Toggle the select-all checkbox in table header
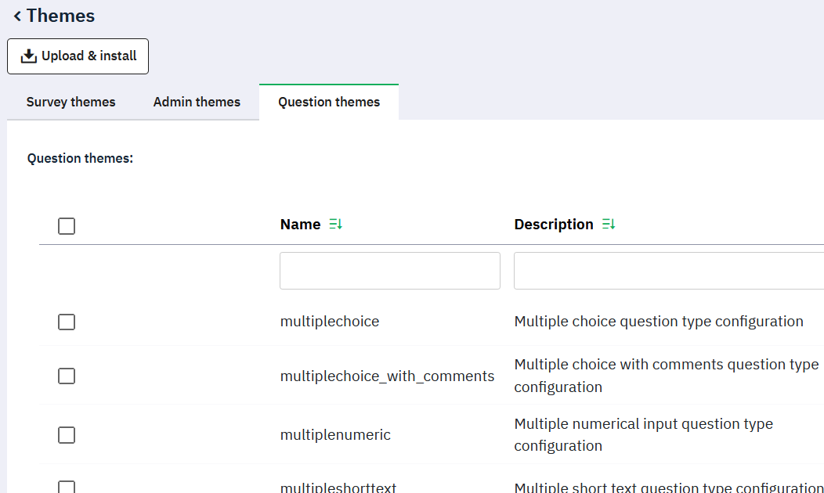Screen dimensions: 824x493 [x=67, y=226]
